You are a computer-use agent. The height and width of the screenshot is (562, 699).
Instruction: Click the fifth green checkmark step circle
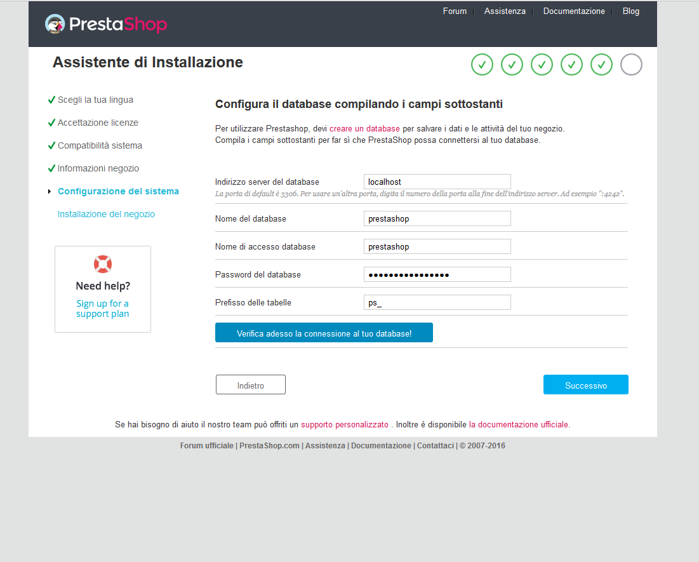[601, 64]
